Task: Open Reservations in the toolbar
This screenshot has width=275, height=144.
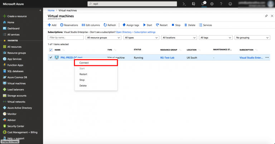Action: pyautogui.click(x=69, y=25)
